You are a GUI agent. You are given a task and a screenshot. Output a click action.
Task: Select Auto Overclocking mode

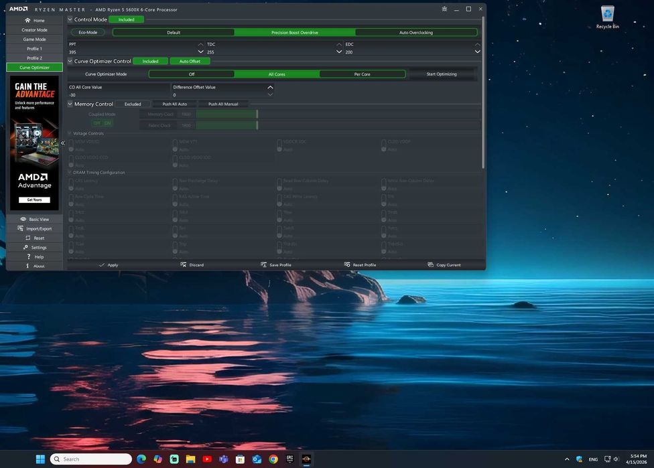[x=416, y=33]
